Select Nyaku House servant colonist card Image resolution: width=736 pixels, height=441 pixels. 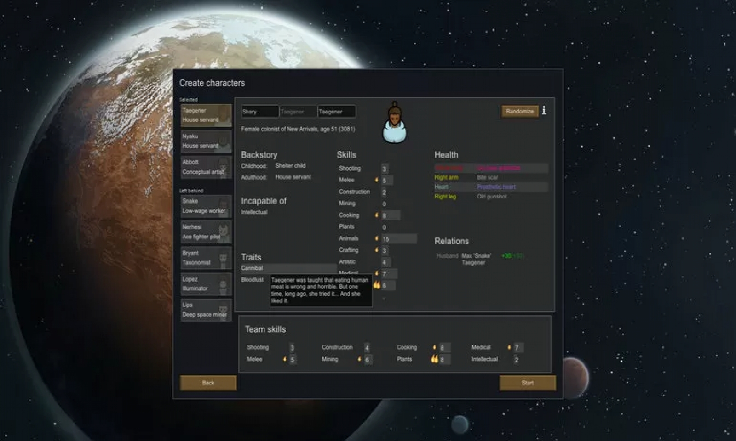click(206, 141)
